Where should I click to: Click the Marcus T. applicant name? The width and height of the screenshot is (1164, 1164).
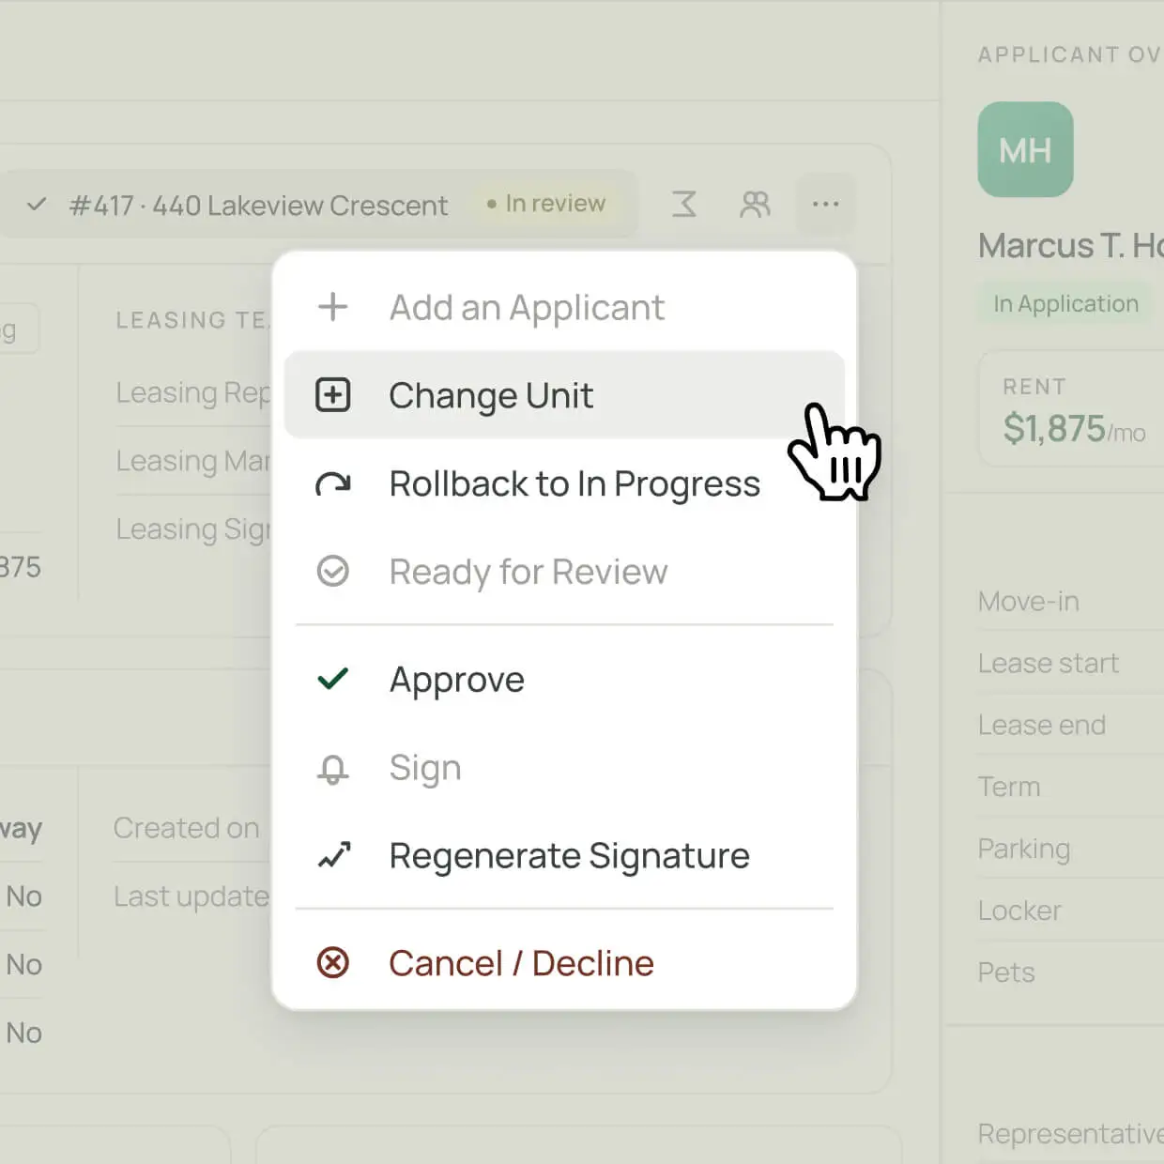tap(1071, 246)
